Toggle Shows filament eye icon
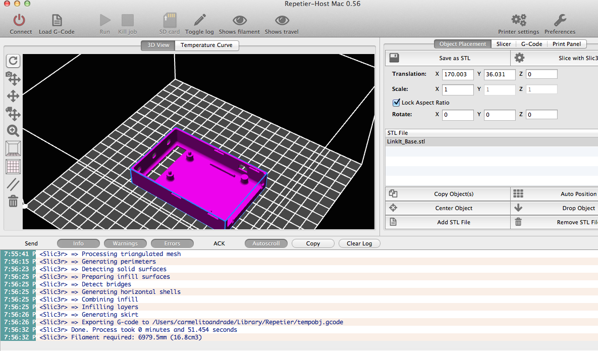Viewport: 598px width, 351px height. point(240,20)
